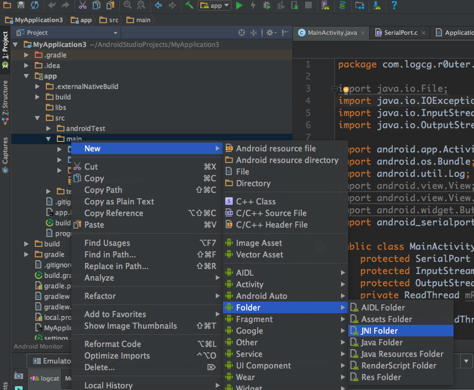
Task: Click the Make Project hammer icon
Action: pyautogui.click(x=189, y=6)
